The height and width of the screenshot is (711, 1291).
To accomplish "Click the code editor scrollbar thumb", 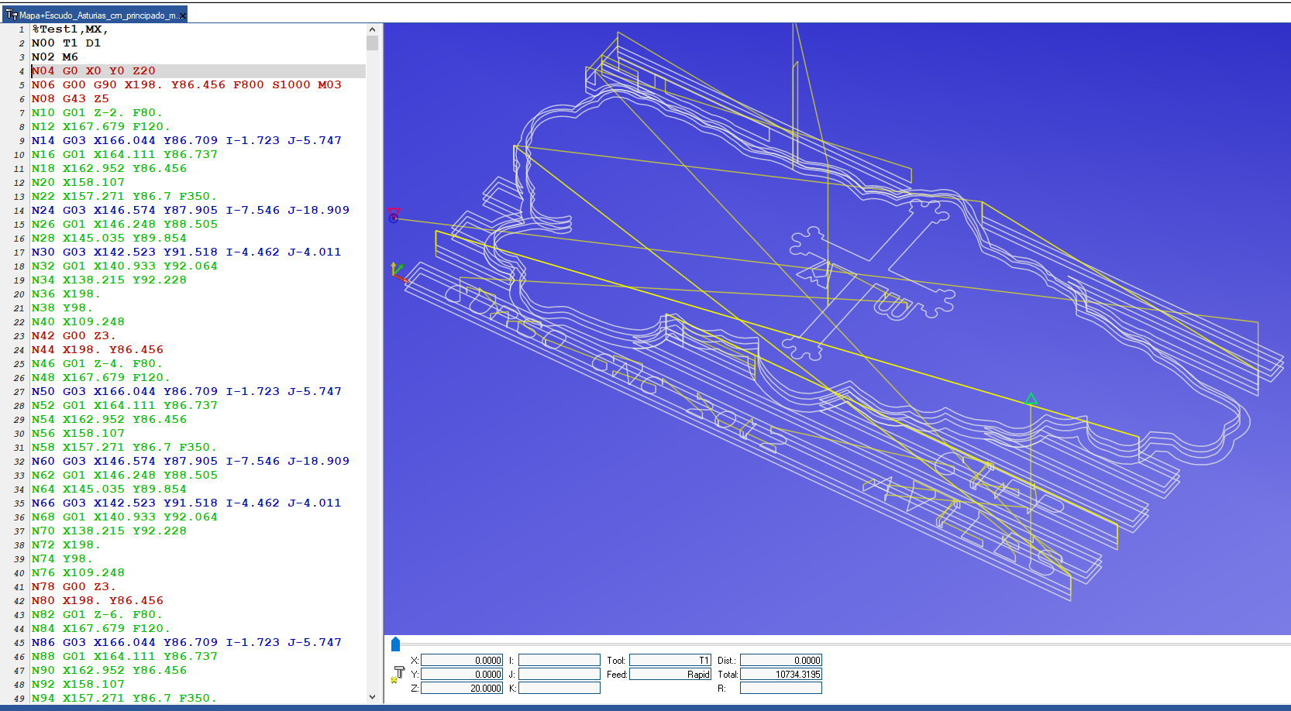I will (373, 43).
